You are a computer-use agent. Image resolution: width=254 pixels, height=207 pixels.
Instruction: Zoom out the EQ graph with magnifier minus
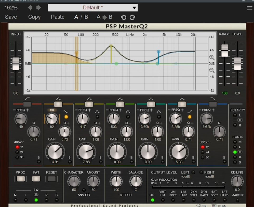(212, 70)
